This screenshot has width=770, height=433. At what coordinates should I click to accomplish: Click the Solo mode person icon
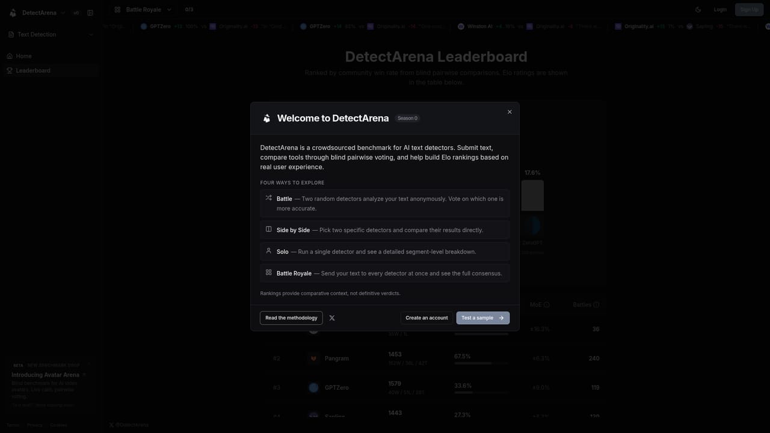pyautogui.click(x=269, y=251)
